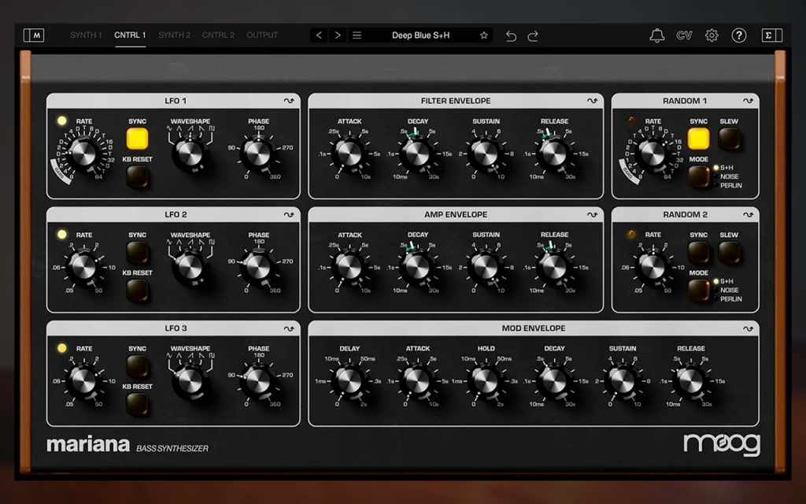Click LFO 1 WAVESHAPE knob
The width and height of the screenshot is (806, 504).
click(190, 154)
